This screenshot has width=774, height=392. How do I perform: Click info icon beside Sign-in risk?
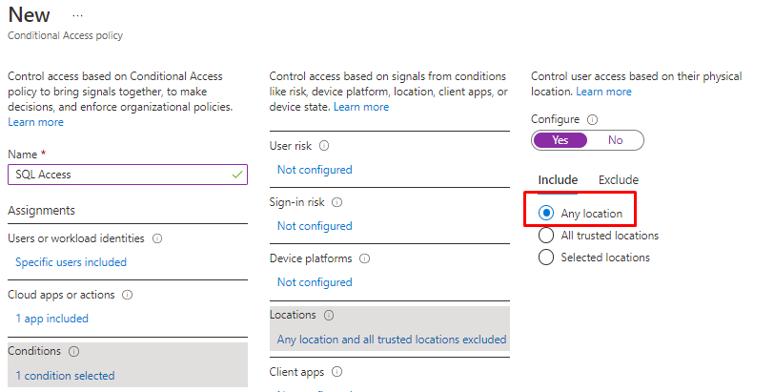coord(336,202)
